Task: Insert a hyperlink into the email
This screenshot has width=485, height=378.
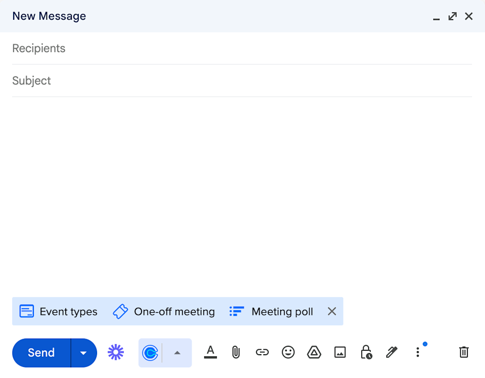Action: click(262, 352)
